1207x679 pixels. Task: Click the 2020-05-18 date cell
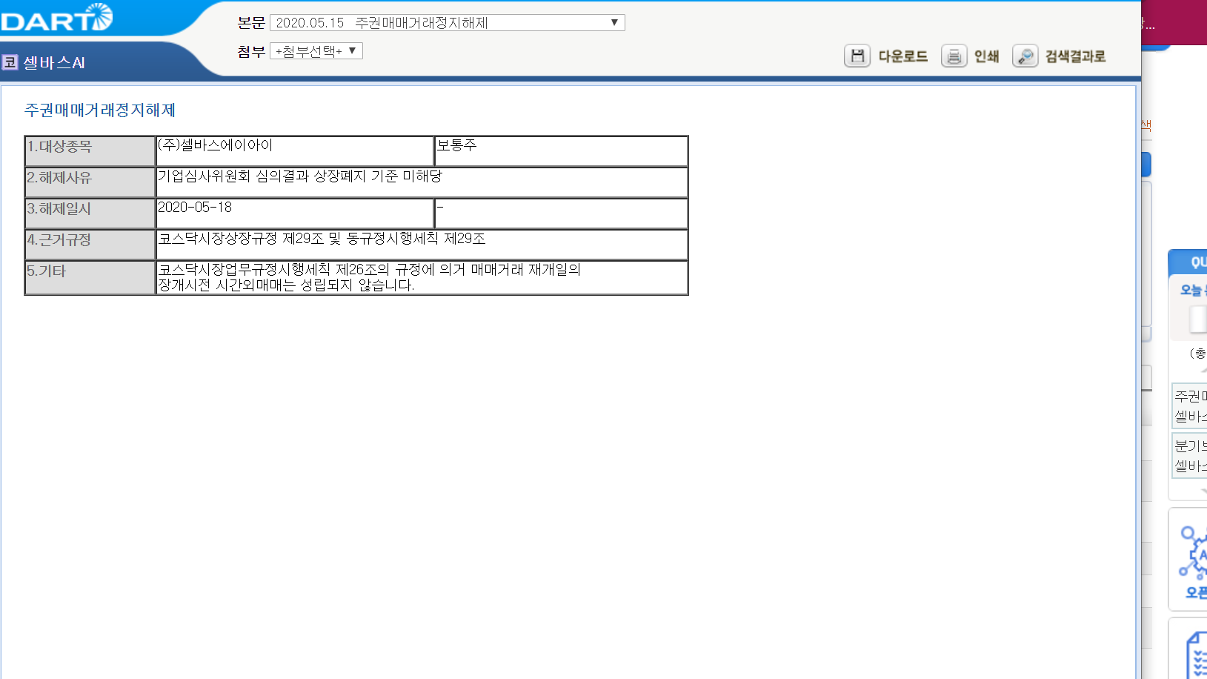pos(295,213)
